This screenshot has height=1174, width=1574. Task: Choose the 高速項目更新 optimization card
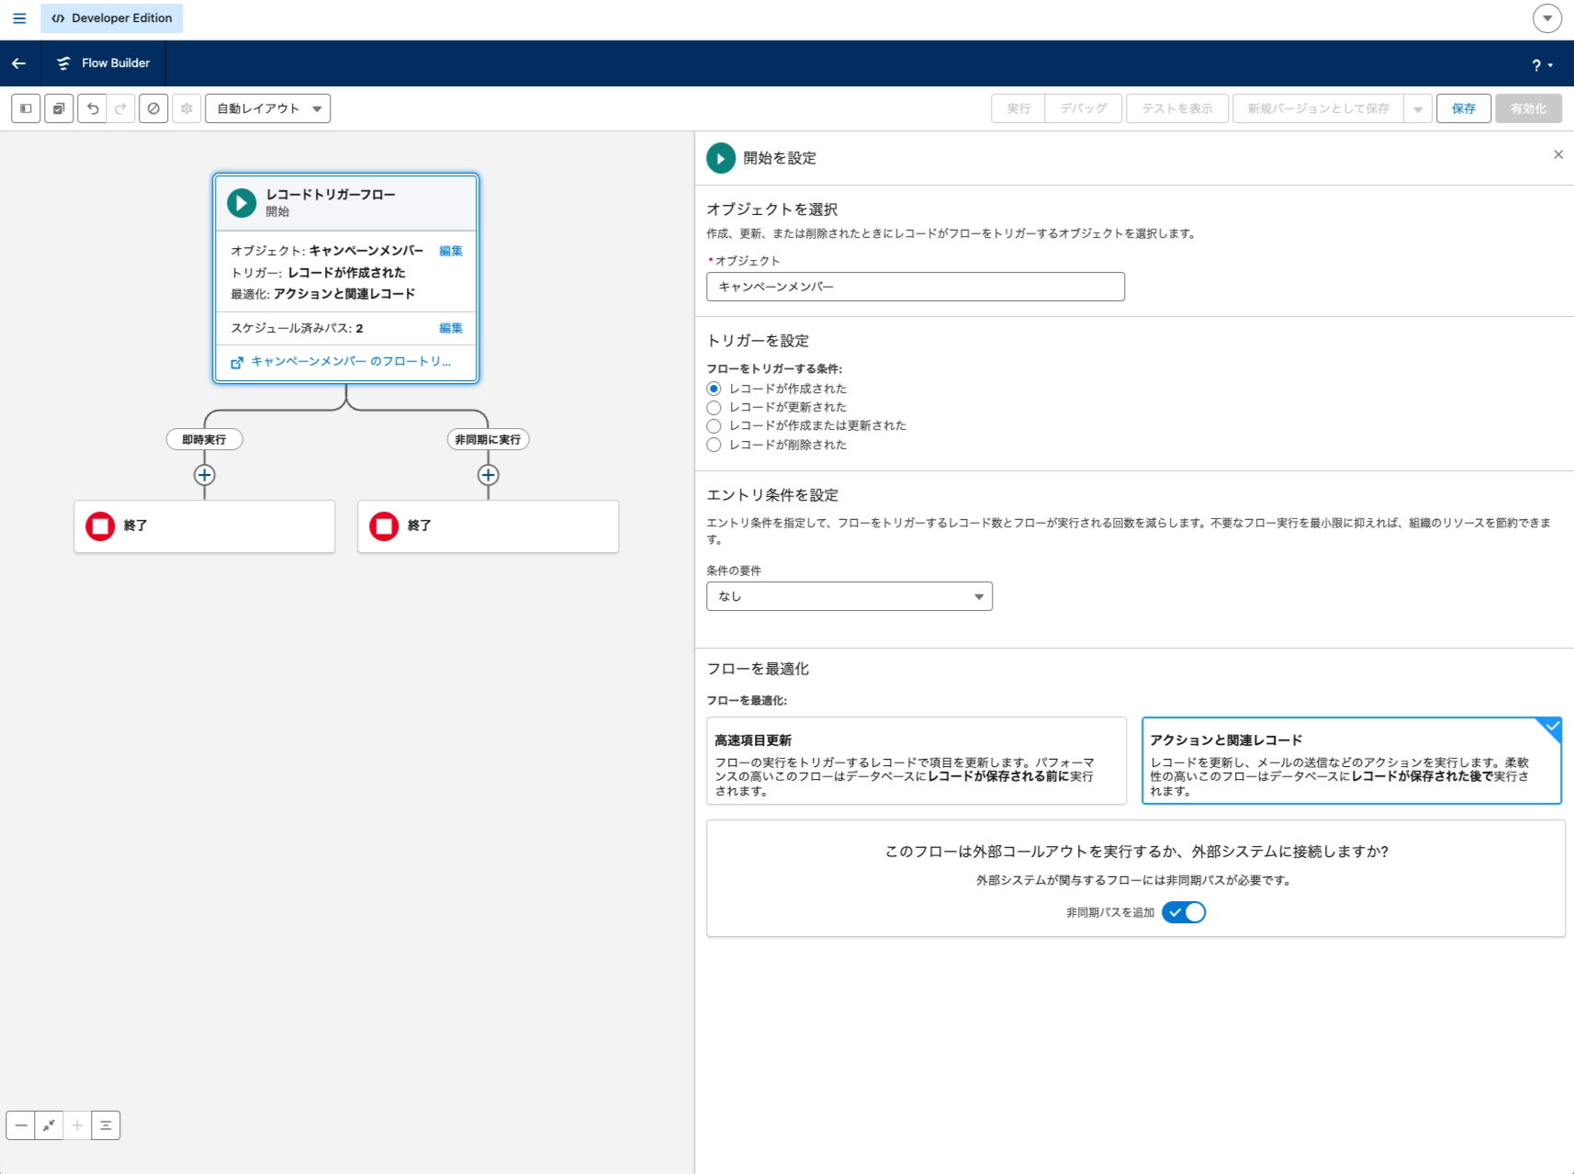(x=916, y=761)
